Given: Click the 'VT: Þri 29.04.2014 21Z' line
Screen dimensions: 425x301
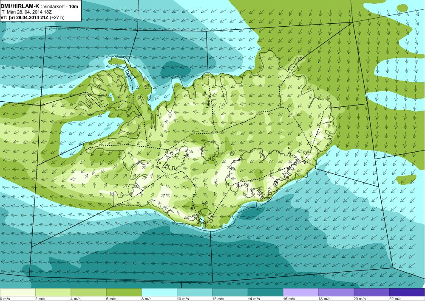Looking at the screenshot, I should coord(25,17).
